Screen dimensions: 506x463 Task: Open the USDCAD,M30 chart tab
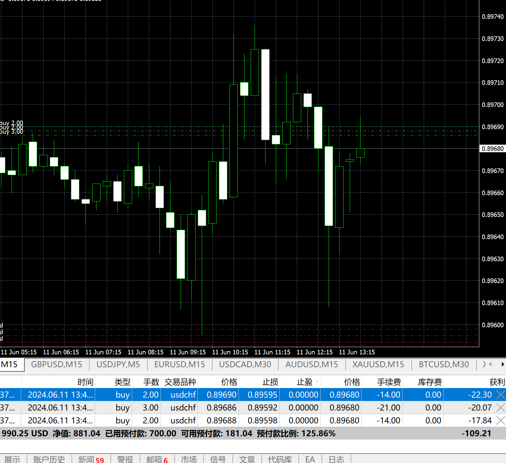[245, 364]
